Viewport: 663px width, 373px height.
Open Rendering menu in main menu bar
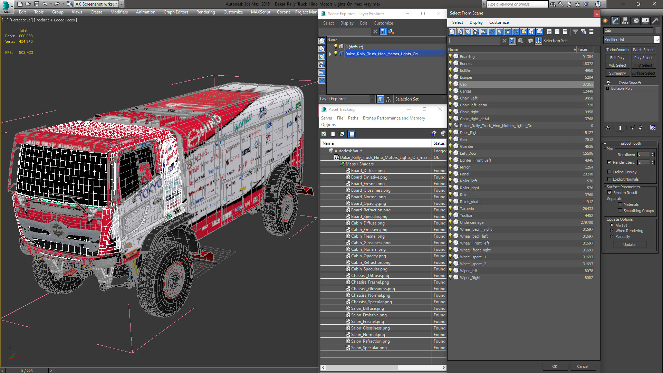[205, 12]
